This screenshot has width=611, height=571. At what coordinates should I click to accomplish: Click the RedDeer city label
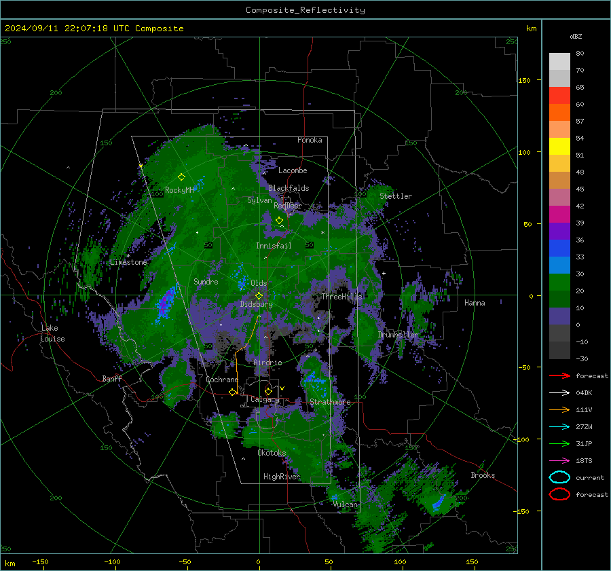pos(288,206)
